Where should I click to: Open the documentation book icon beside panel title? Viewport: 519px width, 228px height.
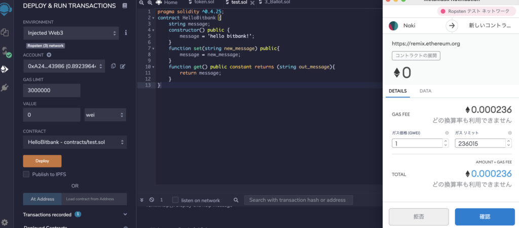[125, 6]
